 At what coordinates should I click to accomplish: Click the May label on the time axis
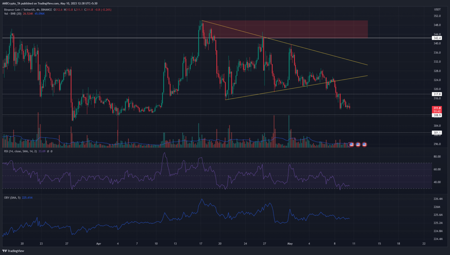290,244
